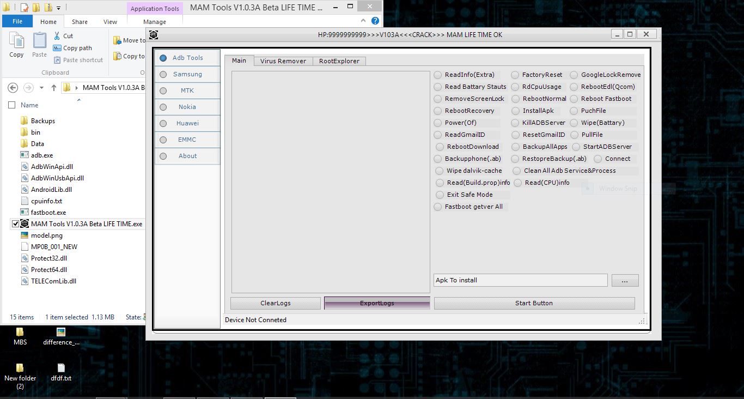Image resolution: width=744 pixels, height=399 pixels.
Task: Uncheck the MAM Tools exe file checkbox
Action: pos(15,224)
